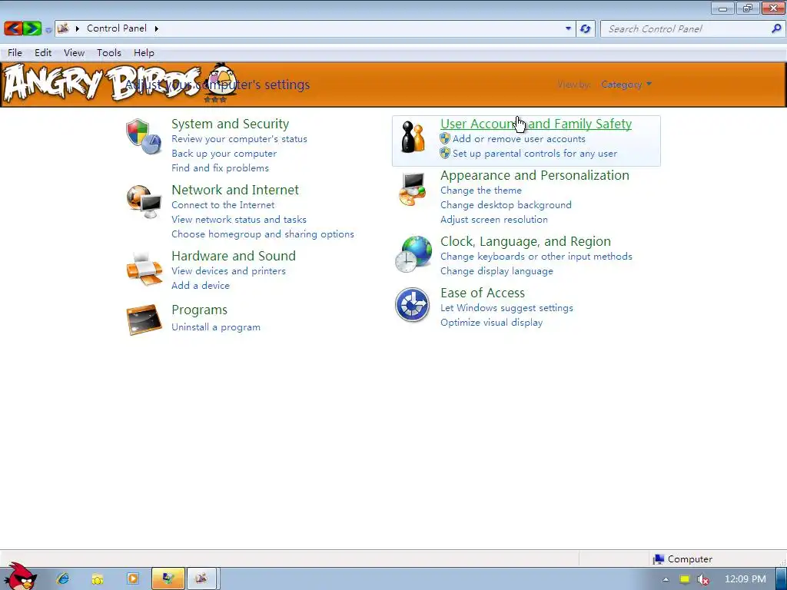Select Review your computer's status

[x=239, y=139]
